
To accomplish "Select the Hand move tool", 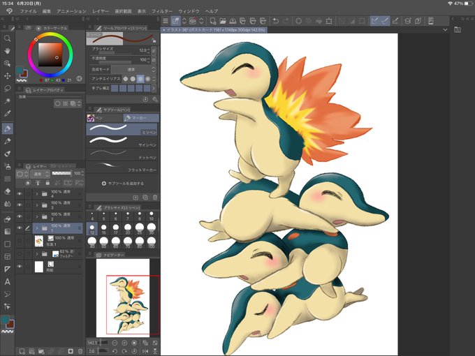I will coord(7,51).
